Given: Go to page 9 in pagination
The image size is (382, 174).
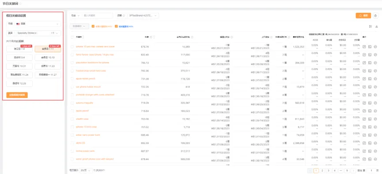Looking at the screenshot, I should point(347,170).
